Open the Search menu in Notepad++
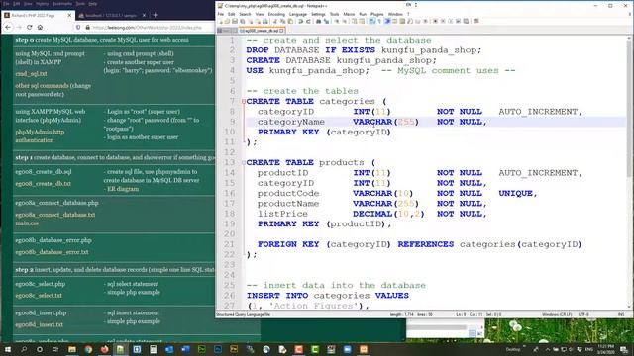The width and height of the screenshot is (634, 356). coord(245,14)
